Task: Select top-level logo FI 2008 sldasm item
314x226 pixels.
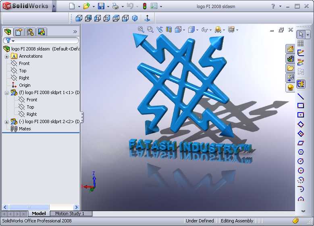Action: tap(42, 49)
